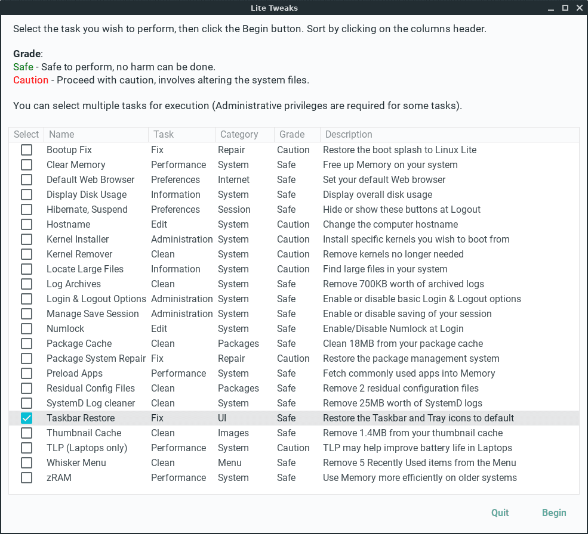588x534 pixels.
Task: Select the Default Web Browser checkbox
Action: pyautogui.click(x=26, y=179)
